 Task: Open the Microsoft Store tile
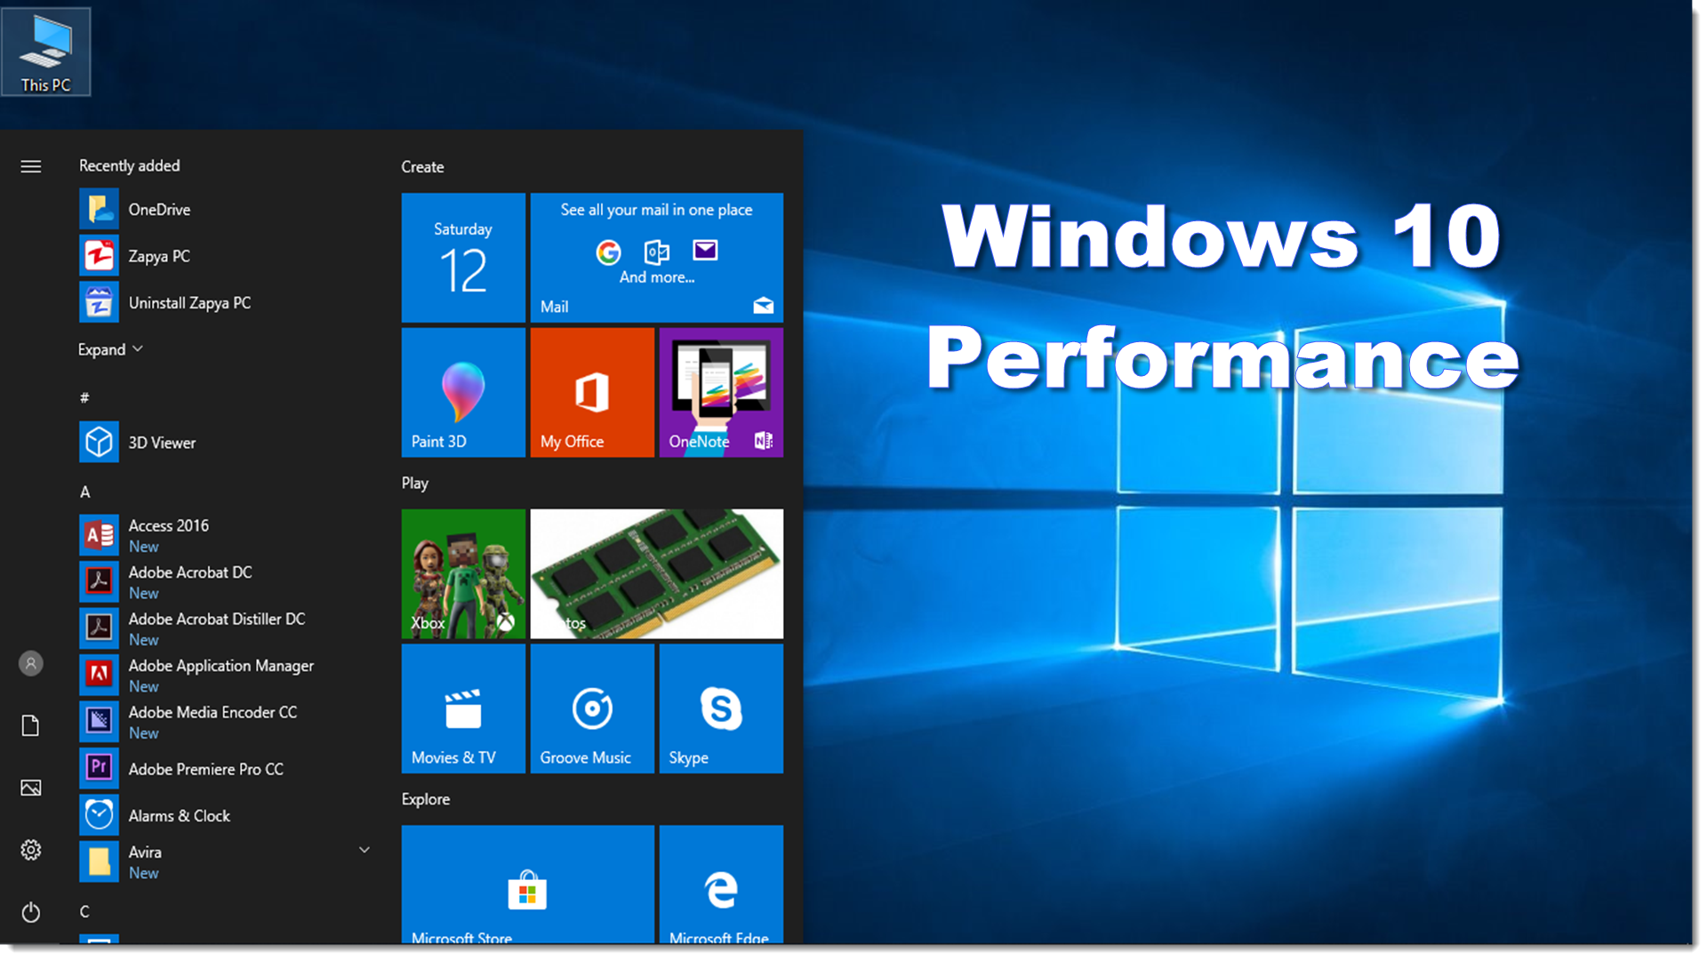pyautogui.click(x=528, y=884)
